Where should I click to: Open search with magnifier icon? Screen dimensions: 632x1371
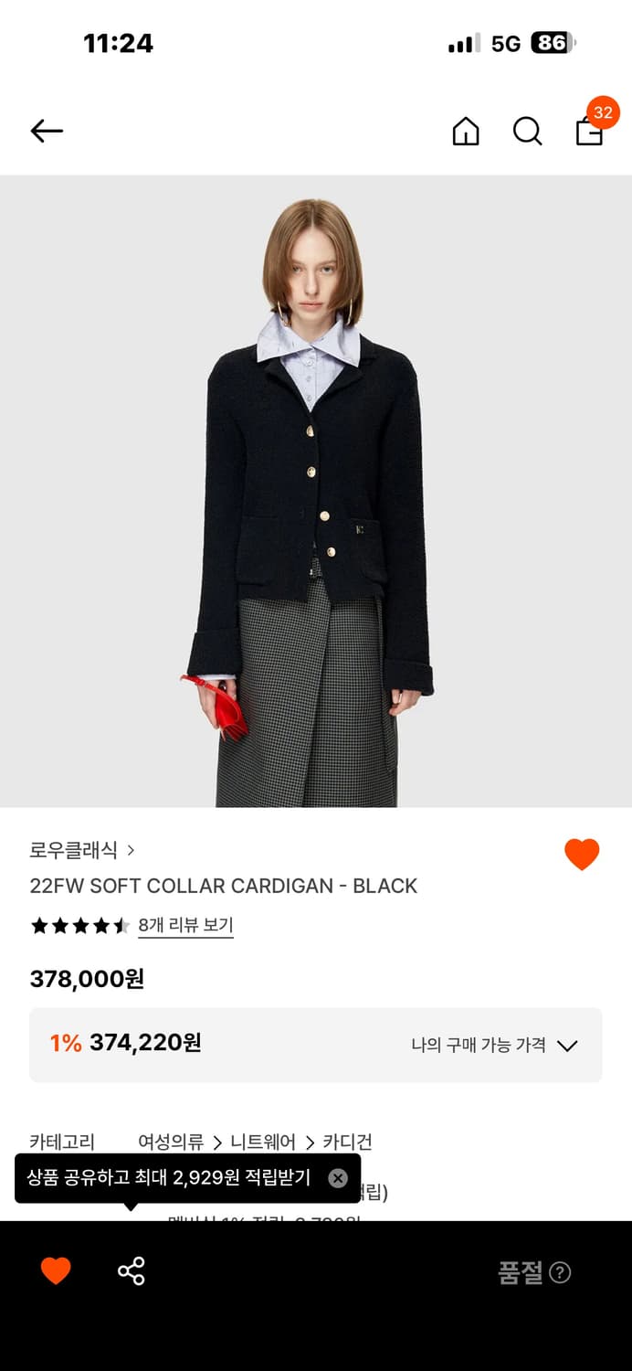click(x=527, y=132)
